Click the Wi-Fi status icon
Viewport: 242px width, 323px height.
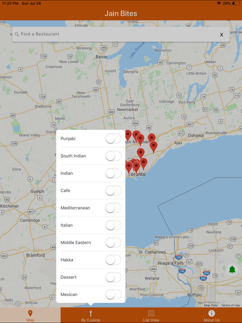219,3
